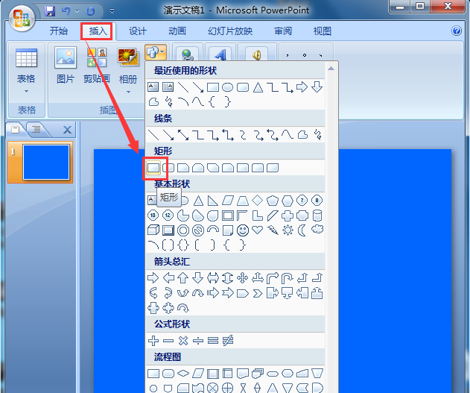Choose the cube shape

click(x=153, y=230)
